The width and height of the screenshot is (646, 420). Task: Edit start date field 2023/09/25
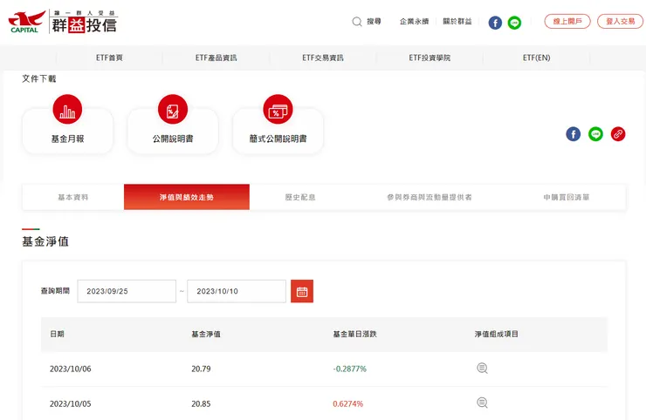pyautogui.click(x=127, y=291)
